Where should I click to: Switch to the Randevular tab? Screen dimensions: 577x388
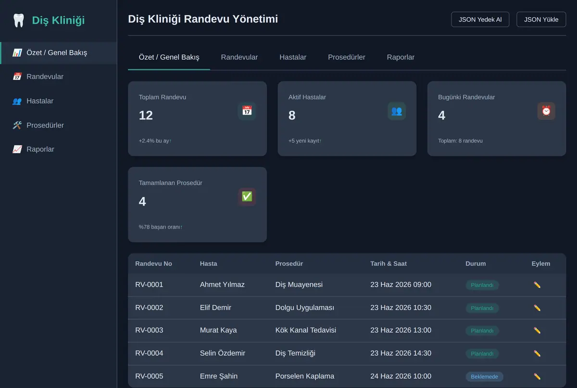239,57
